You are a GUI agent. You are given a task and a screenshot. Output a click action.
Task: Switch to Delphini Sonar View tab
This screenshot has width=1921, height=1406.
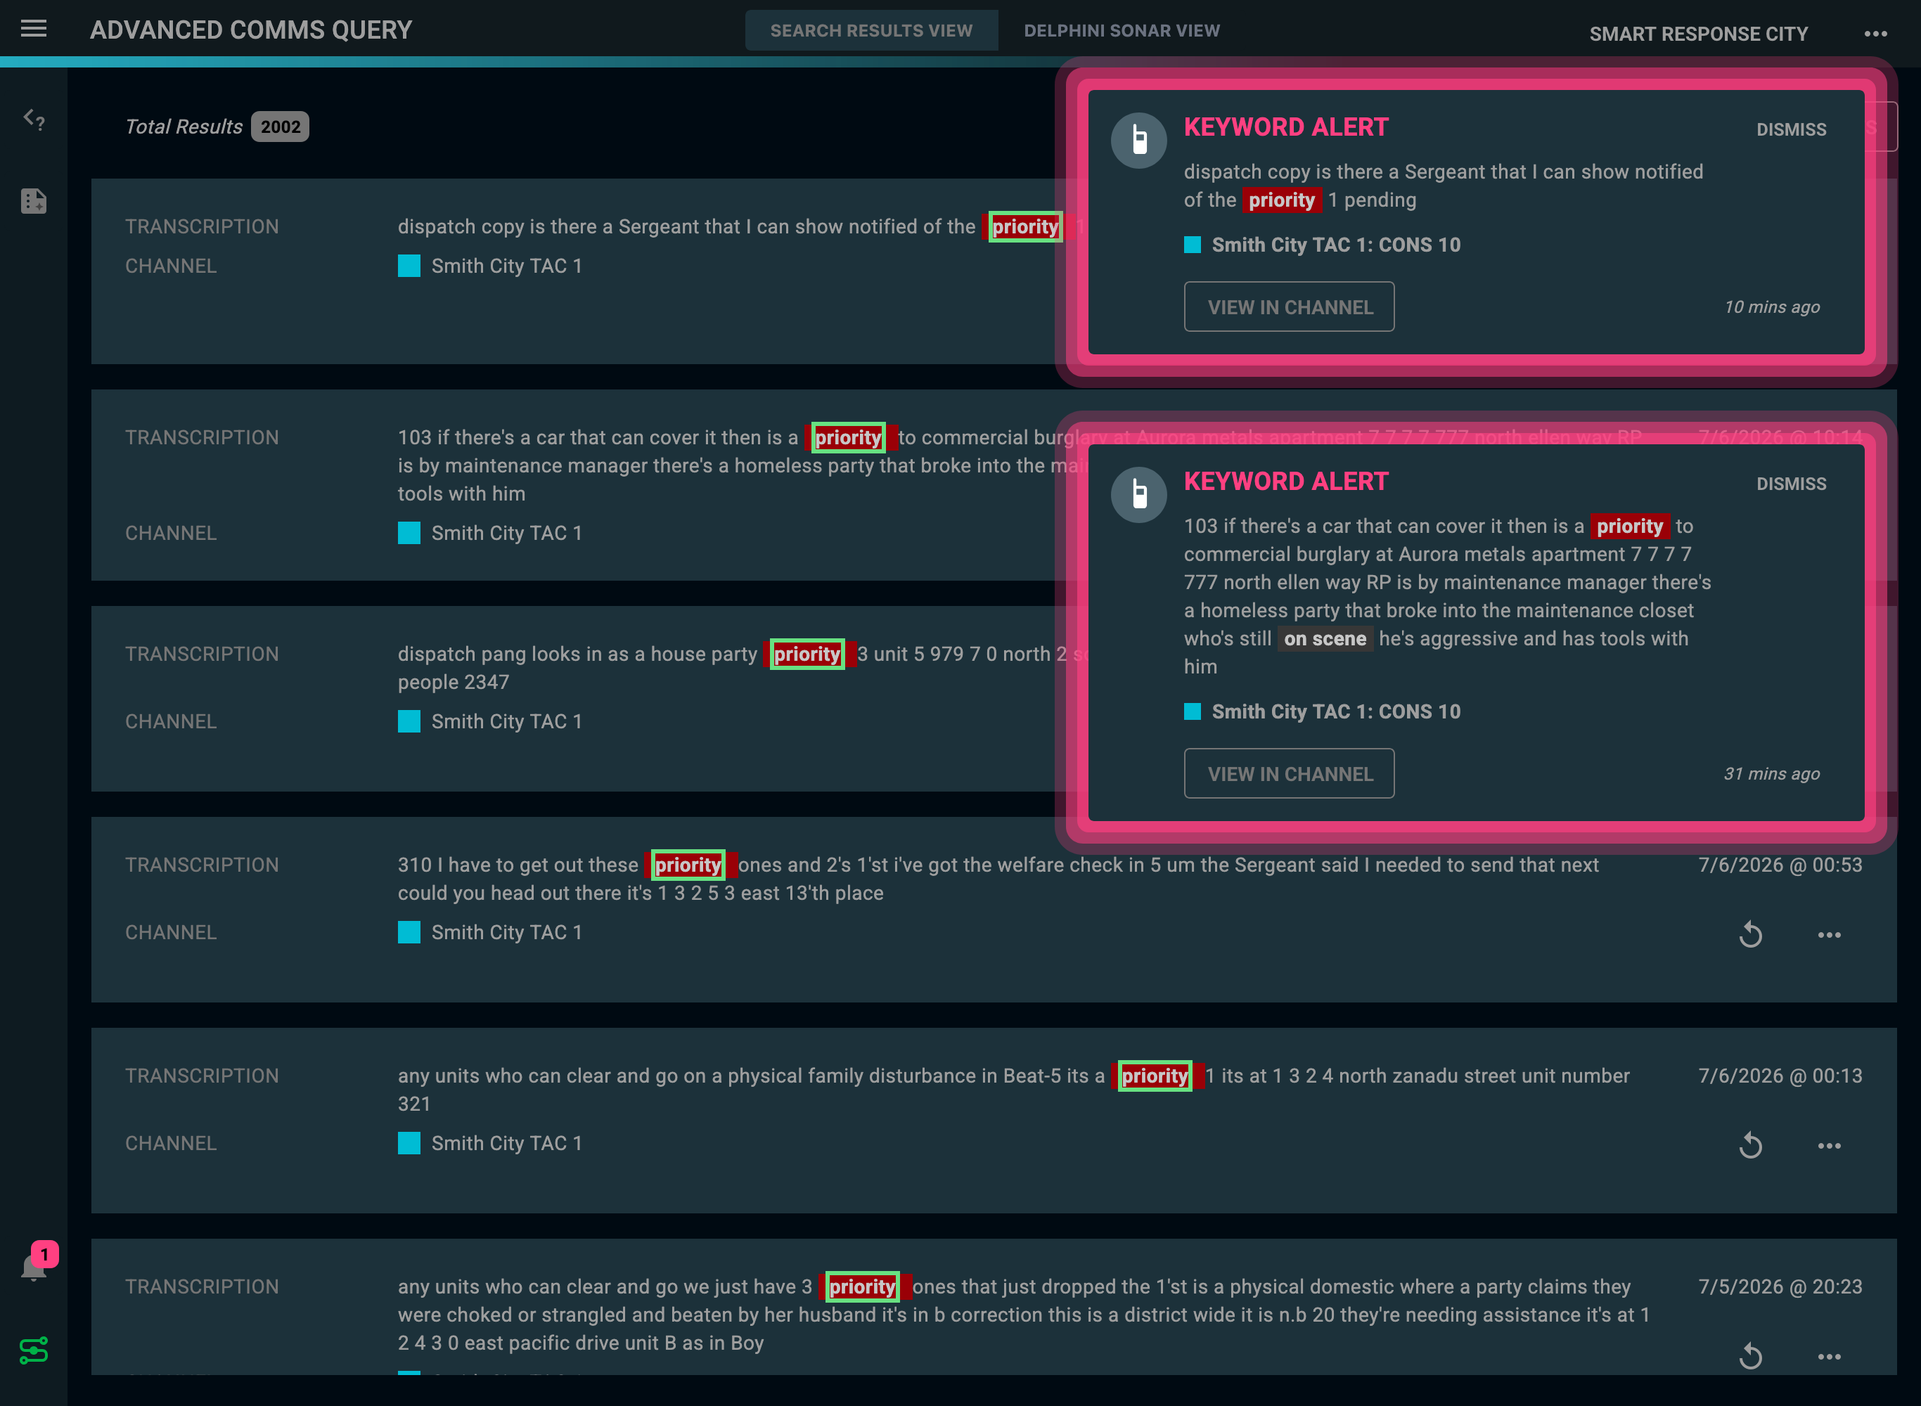[x=1122, y=31]
